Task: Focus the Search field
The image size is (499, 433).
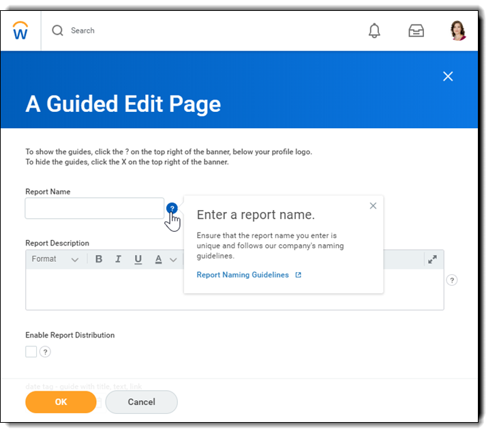Action: [x=82, y=31]
